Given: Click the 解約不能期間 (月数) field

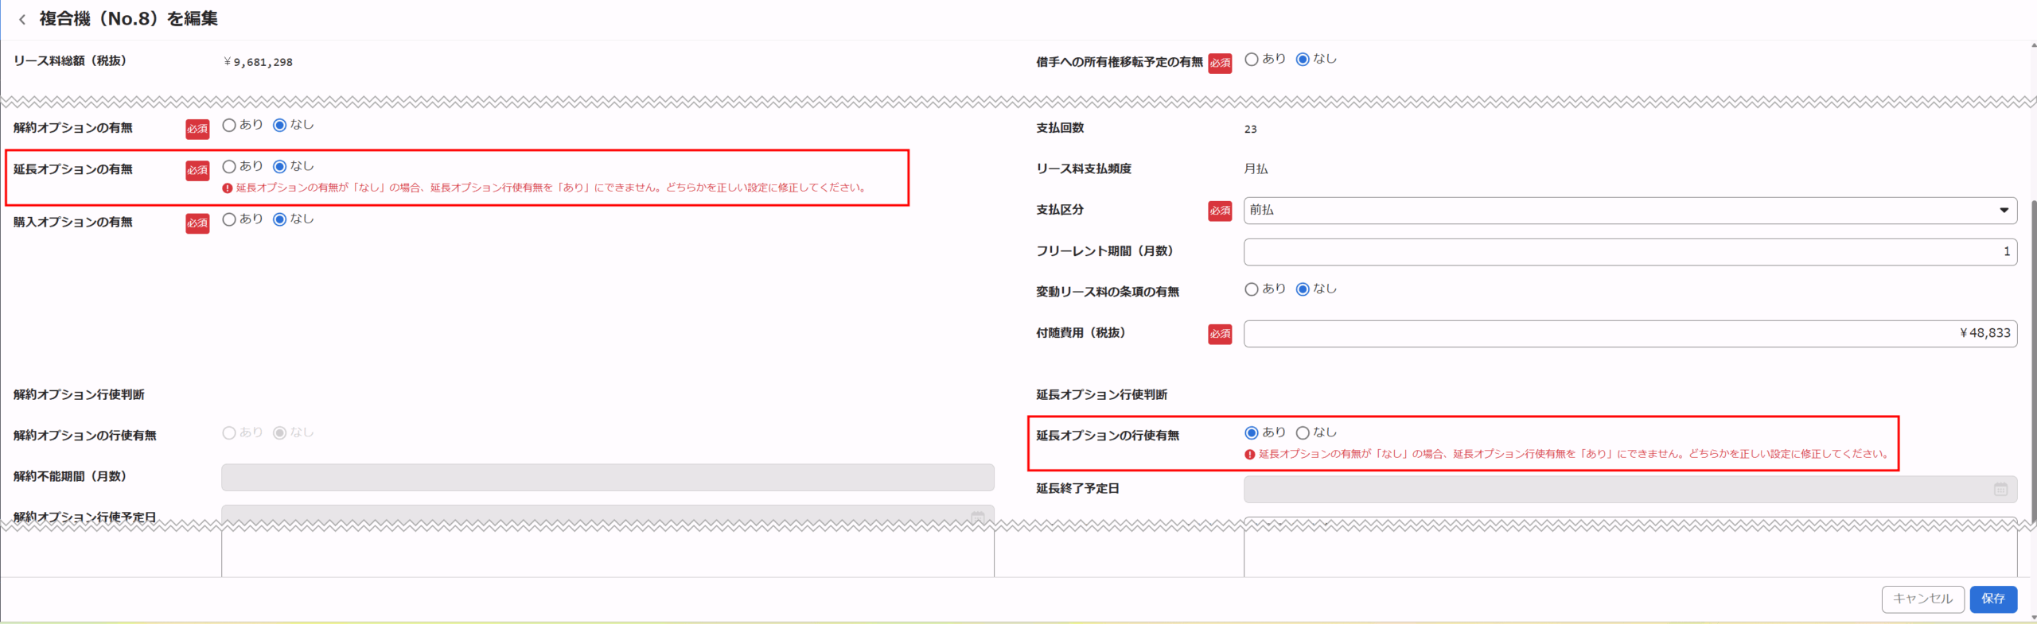Looking at the screenshot, I should tap(607, 478).
